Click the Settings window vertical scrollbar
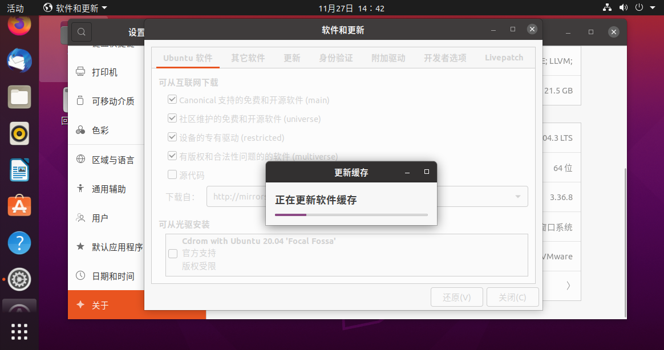Image resolution: width=664 pixels, height=350 pixels. tap(625, 242)
